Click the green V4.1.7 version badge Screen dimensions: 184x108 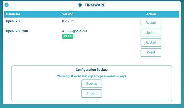tap(67, 36)
